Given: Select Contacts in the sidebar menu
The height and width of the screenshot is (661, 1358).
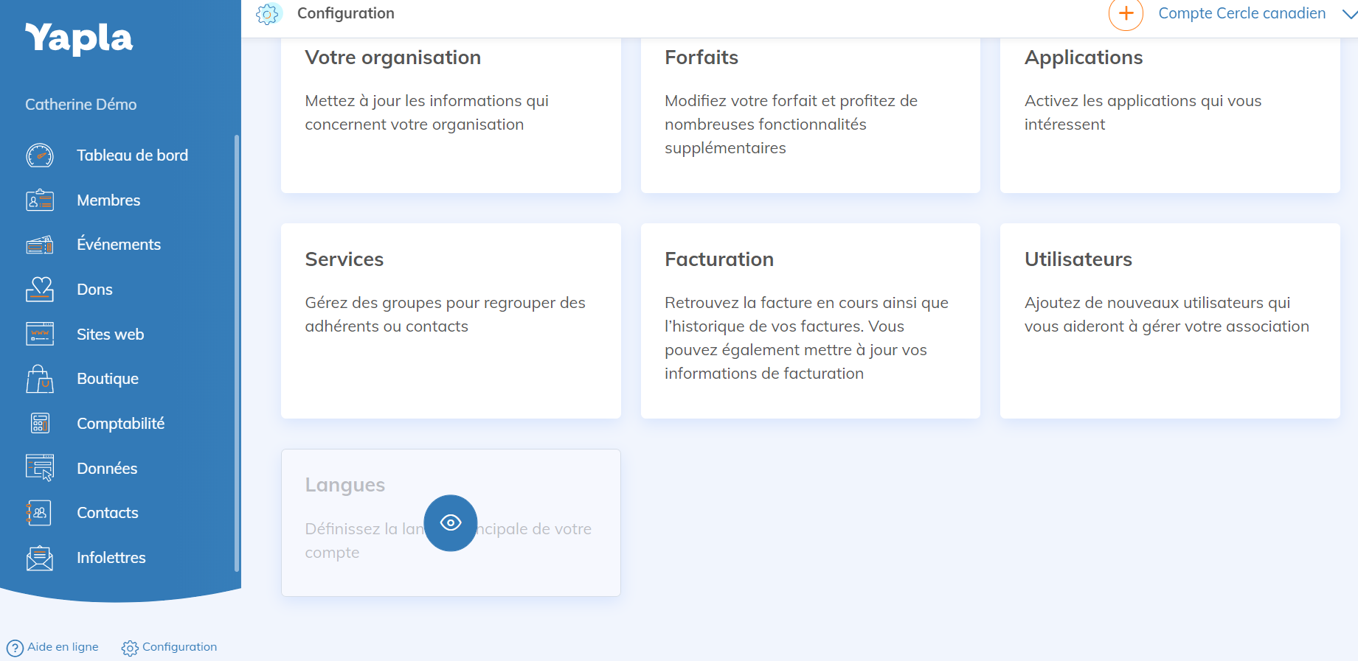Looking at the screenshot, I should (108, 513).
